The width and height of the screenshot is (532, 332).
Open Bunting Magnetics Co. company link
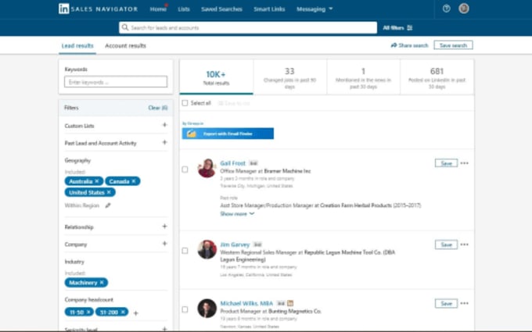[295, 311]
